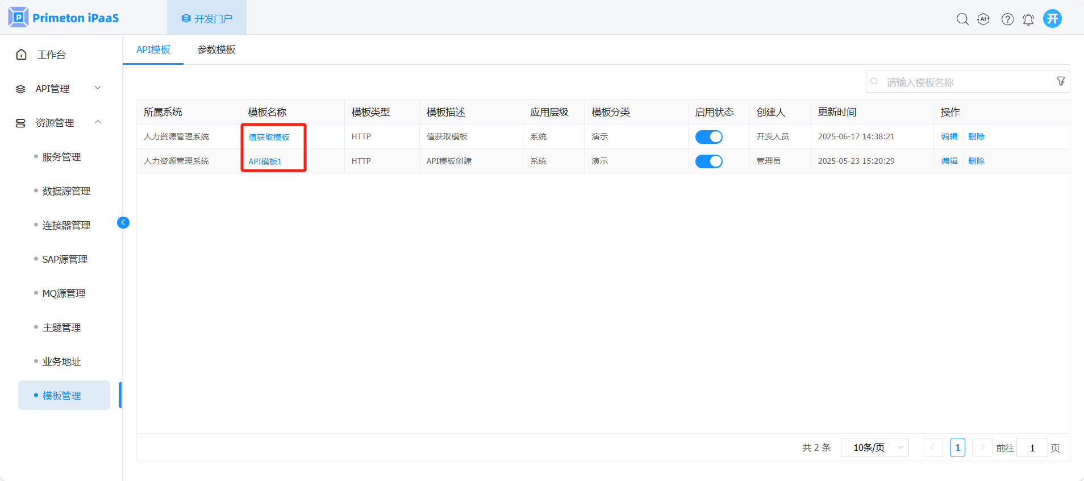
Task: Open 数据源管理 in the sidebar
Action: pyautogui.click(x=66, y=191)
